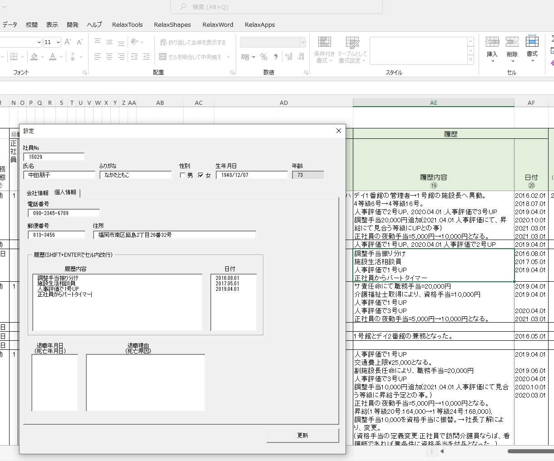This screenshot has width=554, height=461.
Task: Apply top vertical alignment
Action: 98,42
